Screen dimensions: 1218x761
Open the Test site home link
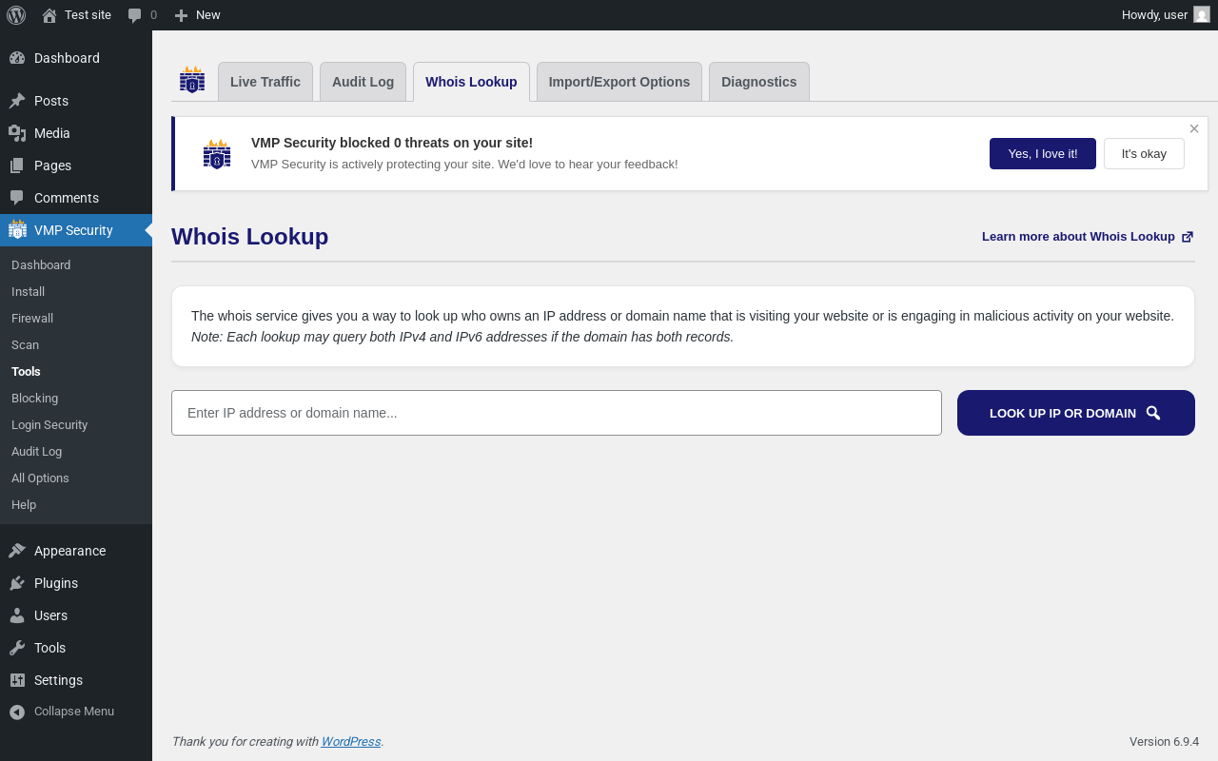pyautogui.click(x=76, y=15)
